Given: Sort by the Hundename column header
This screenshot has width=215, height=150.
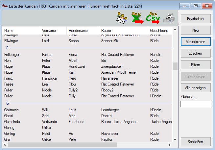Looking at the screenshot, I should click(83, 31).
